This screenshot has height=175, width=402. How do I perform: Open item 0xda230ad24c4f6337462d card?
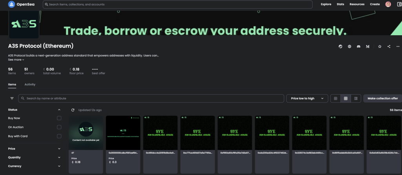point(272,144)
